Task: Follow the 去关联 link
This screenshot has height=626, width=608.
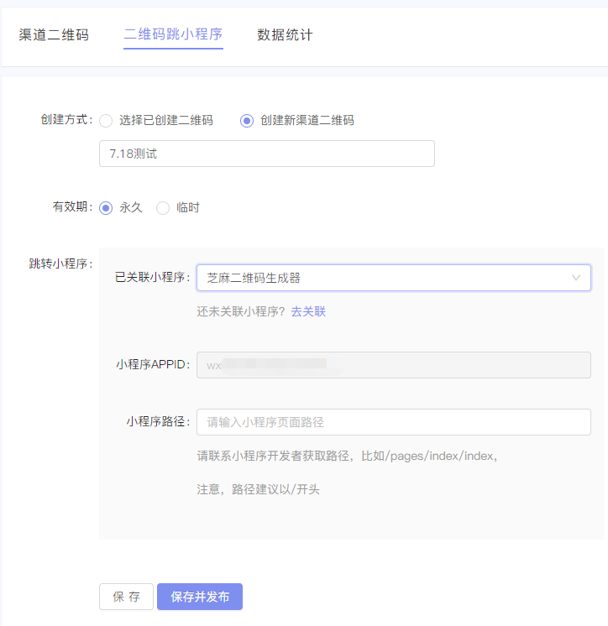Action: coord(308,311)
